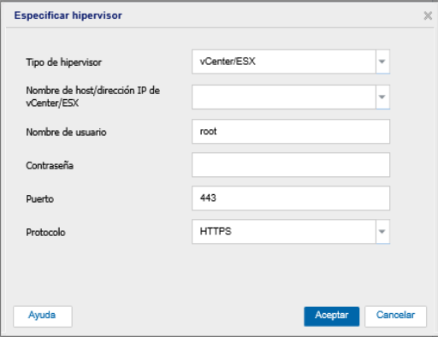
Task: Click the Contraseña label
Action: (x=50, y=166)
